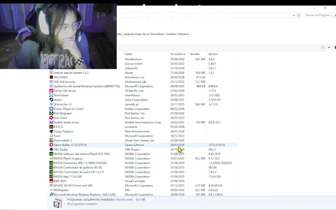Click the Paint program icon

tap(51, 136)
